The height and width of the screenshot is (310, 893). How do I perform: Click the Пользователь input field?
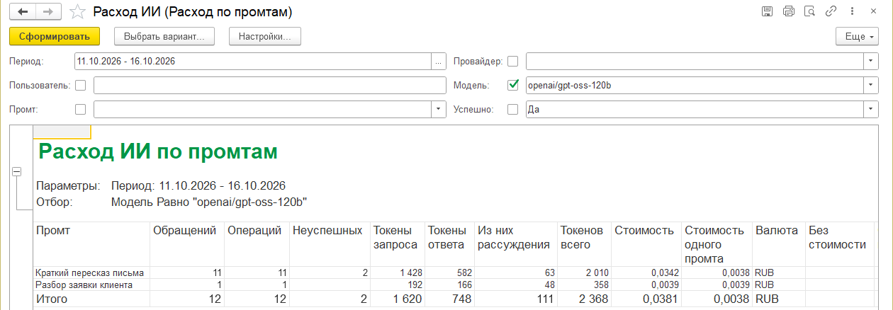click(x=269, y=86)
